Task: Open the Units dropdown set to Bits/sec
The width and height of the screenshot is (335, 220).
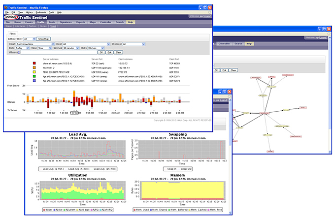Action: pyautogui.click(x=96, y=48)
